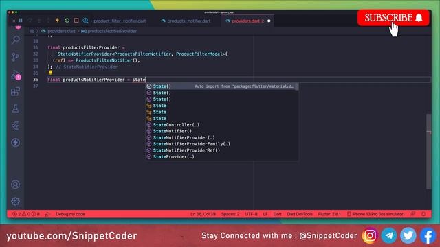Choose StateProvider(…) suggestion
Viewport: 440px width, 247px height.
(x=222, y=157)
